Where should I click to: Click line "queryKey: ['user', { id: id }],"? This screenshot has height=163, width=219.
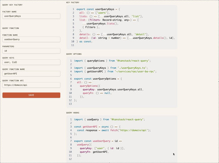(x=102, y=148)
